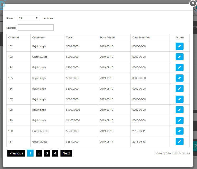Sort table by Date Added column
The height and width of the screenshot is (169, 197).
pyautogui.click(x=107, y=37)
